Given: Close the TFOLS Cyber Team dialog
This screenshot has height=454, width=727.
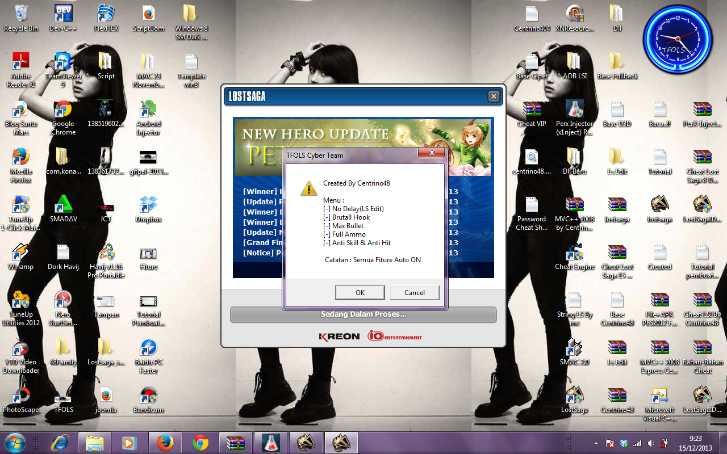Looking at the screenshot, I should (431, 153).
